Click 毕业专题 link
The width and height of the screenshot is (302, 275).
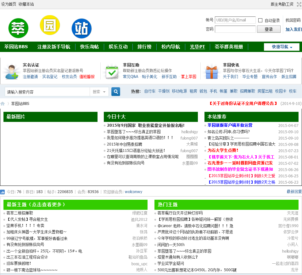click(x=250, y=77)
